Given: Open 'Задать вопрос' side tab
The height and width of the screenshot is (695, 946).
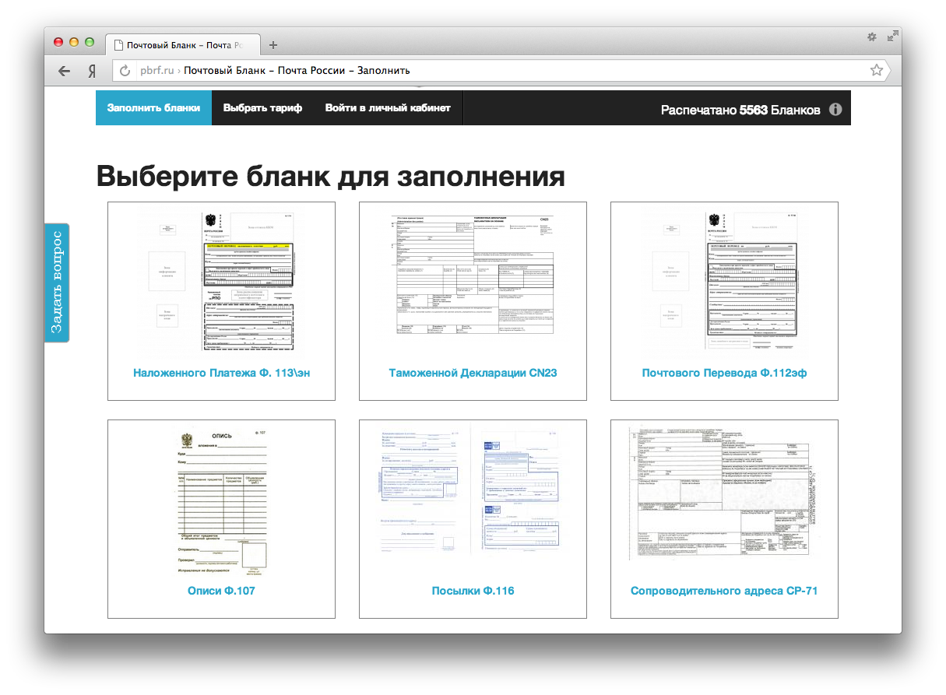Looking at the screenshot, I should click(57, 283).
